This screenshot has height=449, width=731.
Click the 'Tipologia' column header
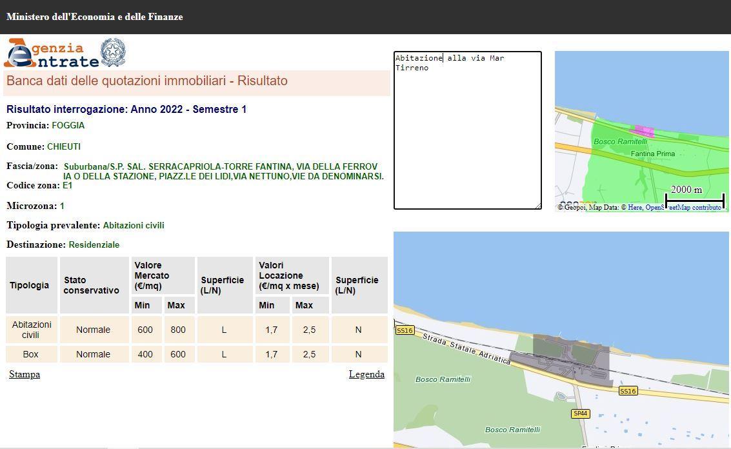click(x=32, y=285)
